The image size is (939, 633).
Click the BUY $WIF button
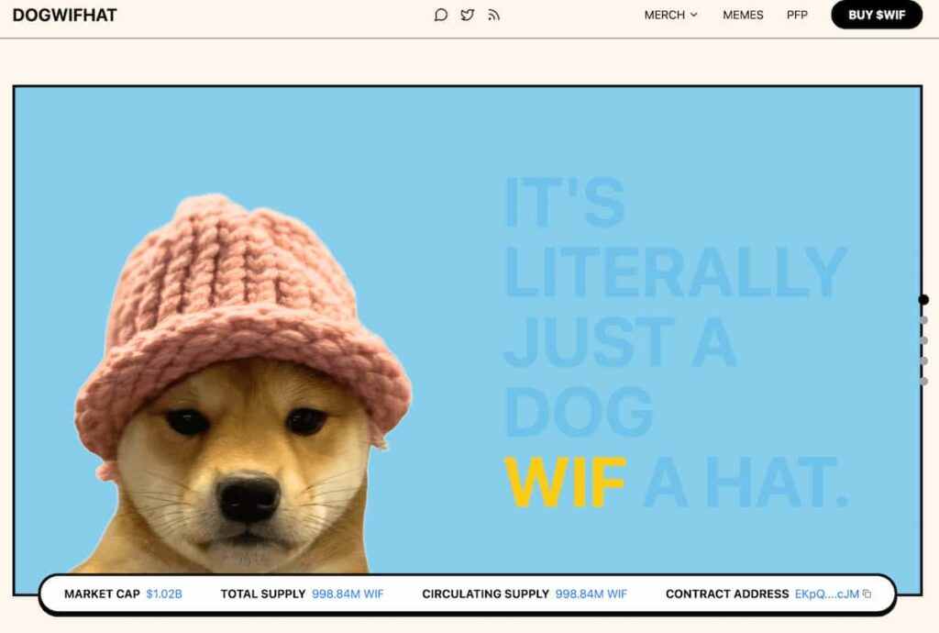[x=877, y=15]
